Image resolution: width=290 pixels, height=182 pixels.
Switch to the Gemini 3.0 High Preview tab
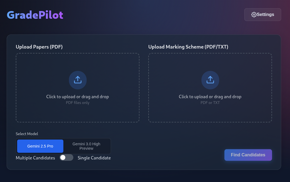point(86,146)
